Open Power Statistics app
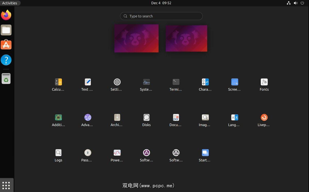Screen dimensions: 309x192 117,153
